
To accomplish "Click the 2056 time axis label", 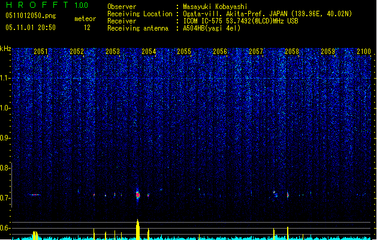I will pos(220,51).
